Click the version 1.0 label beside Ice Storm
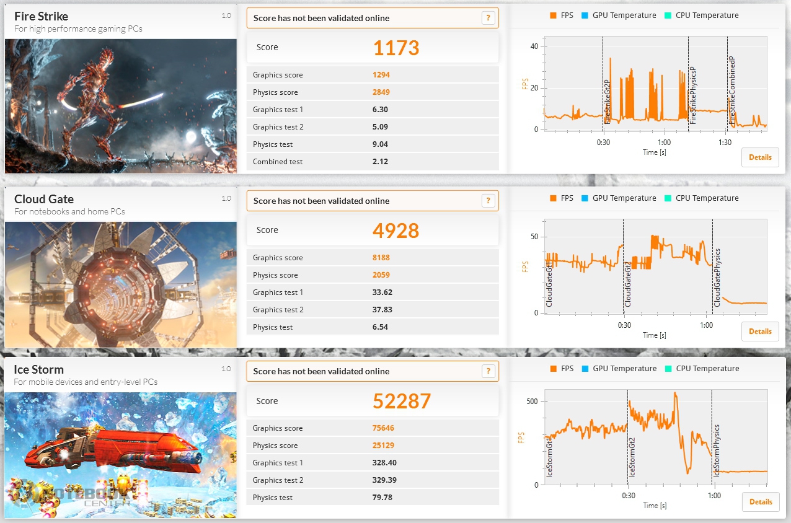Image resolution: width=791 pixels, height=523 pixels. pyautogui.click(x=226, y=369)
